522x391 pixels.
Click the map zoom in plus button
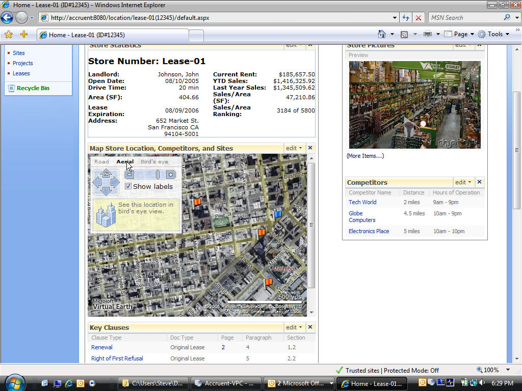coord(171,175)
